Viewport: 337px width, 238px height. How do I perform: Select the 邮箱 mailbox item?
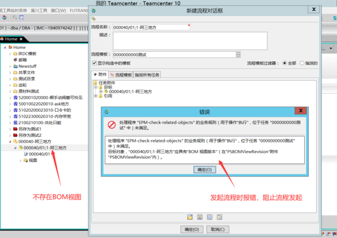click(22, 60)
